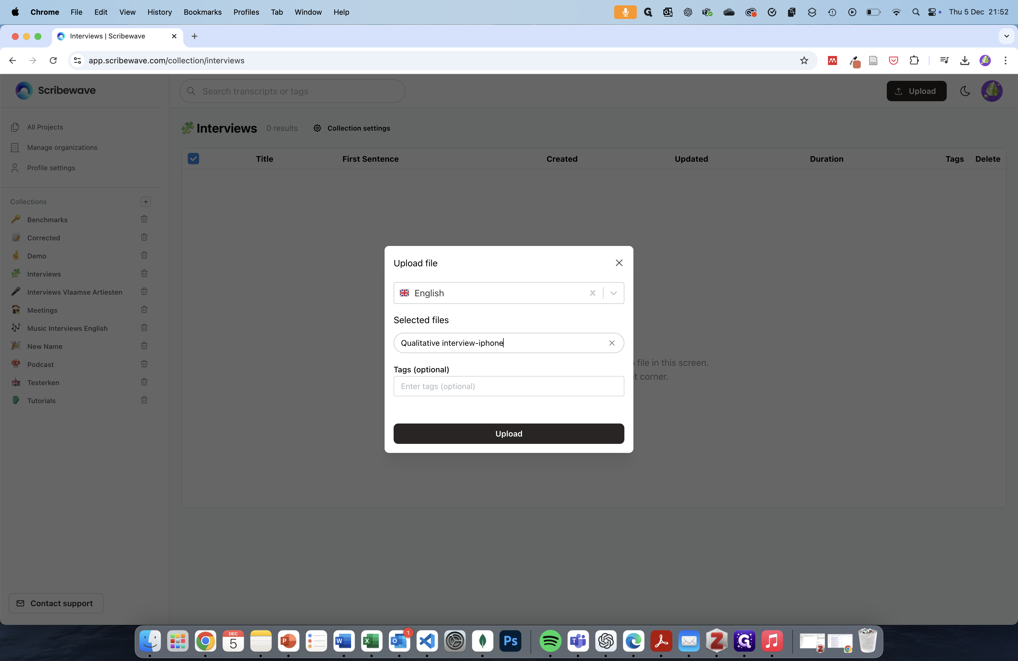This screenshot has width=1018, height=661.
Task: Go back in Chrome
Action: (x=12, y=60)
